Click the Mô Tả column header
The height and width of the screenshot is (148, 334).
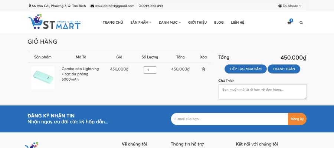coord(81,57)
